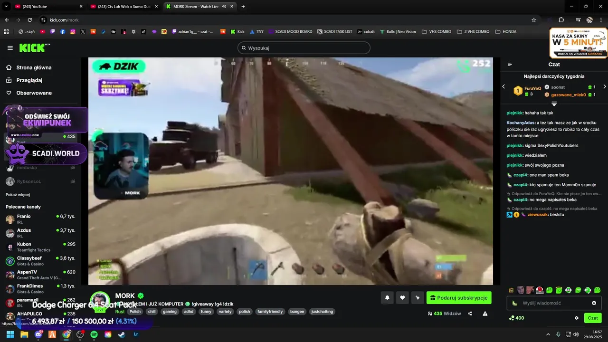Open chat settings gear icon
The height and width of the screenshot is (342, 608).
point(577,318)
